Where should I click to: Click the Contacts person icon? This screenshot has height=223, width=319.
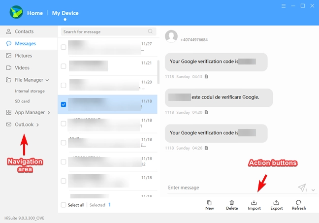click(x=8, y=32)
